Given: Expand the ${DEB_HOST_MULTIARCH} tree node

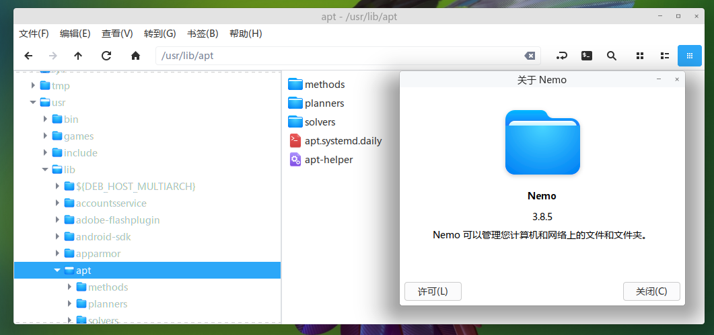Looking at the screenshot, I should [x=57, y=186].
